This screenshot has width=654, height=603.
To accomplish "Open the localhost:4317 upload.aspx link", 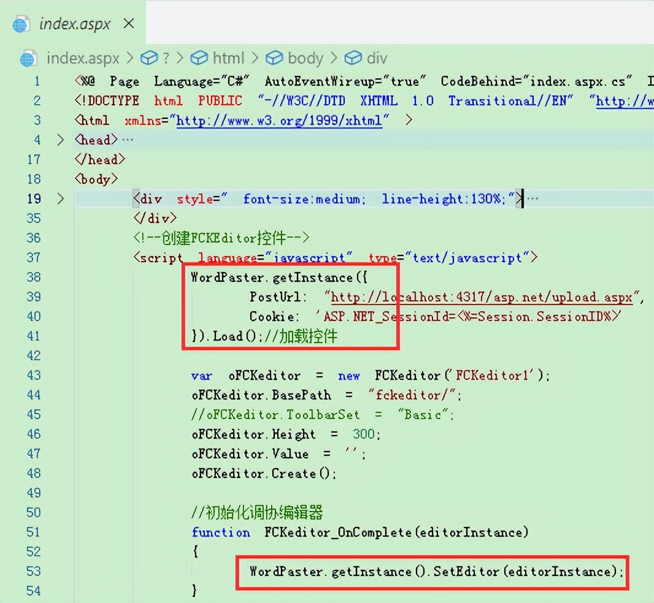I will click(482, 298).
